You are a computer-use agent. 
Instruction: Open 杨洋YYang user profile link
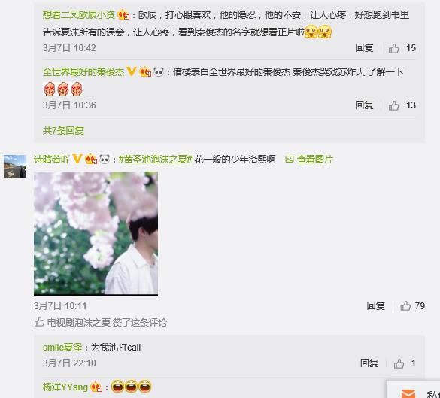[65, 387]
